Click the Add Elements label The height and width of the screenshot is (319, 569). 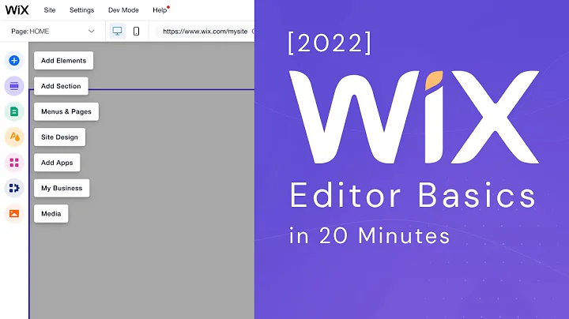(x=63, y=61)
